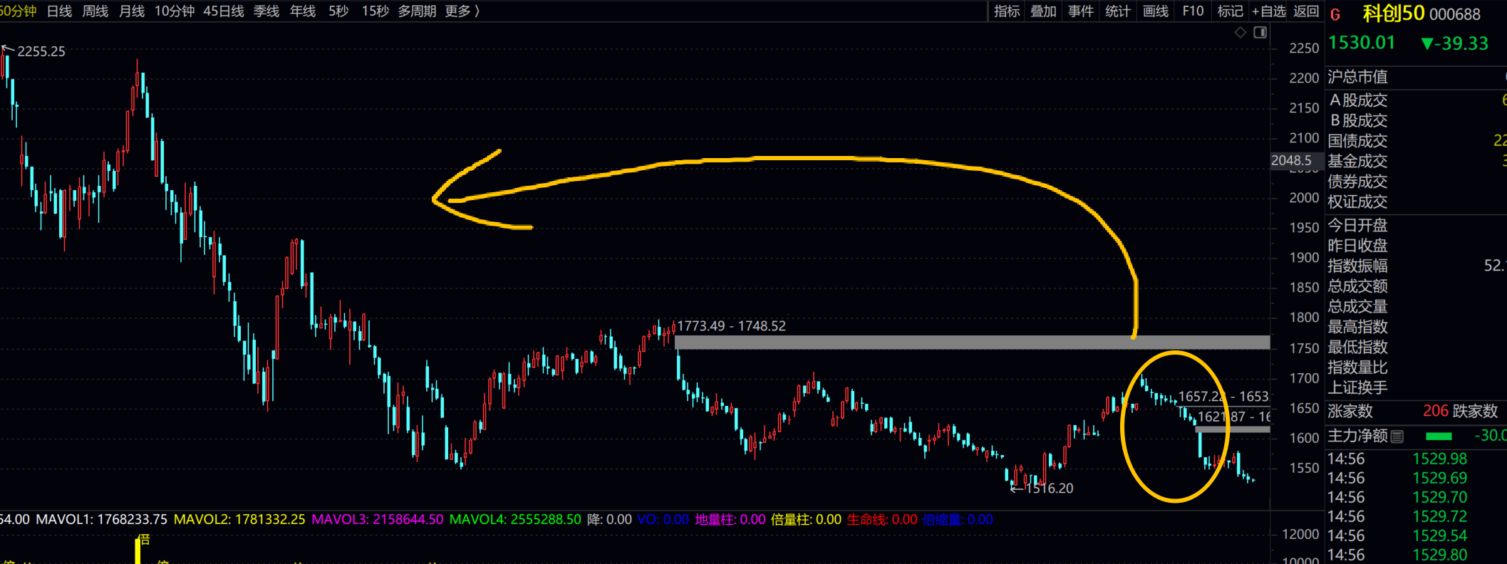Image resolution: width=1507 pixels, height=564 pixels.
Task: Click the 地量柱 indicator label
Action: tap(730, 520)
